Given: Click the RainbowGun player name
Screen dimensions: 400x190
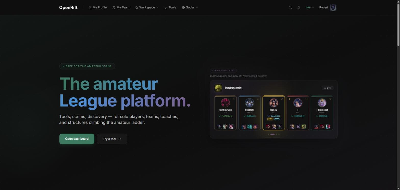Looking at the screenshot, I should [x=225, y=110].
